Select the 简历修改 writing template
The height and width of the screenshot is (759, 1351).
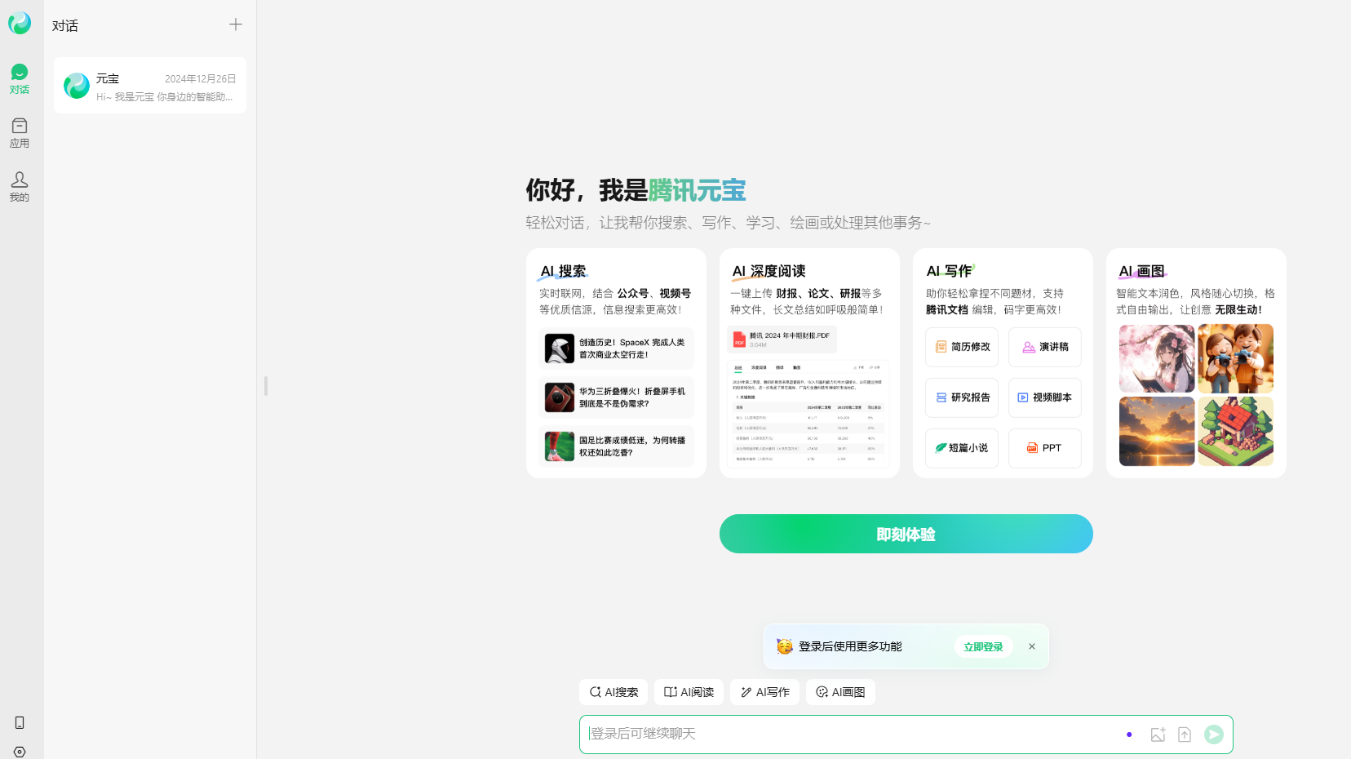click(x=962, y=348)
